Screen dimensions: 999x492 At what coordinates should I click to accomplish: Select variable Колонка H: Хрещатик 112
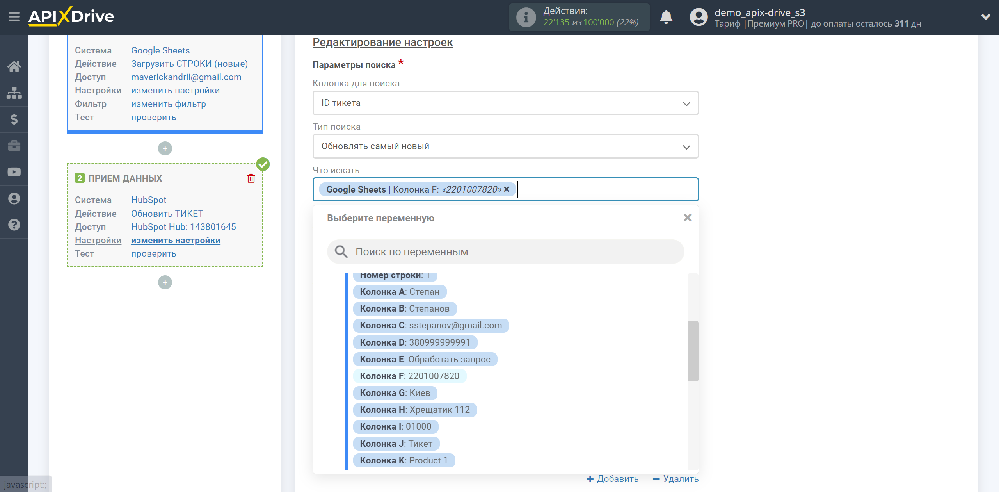point(415,410)
